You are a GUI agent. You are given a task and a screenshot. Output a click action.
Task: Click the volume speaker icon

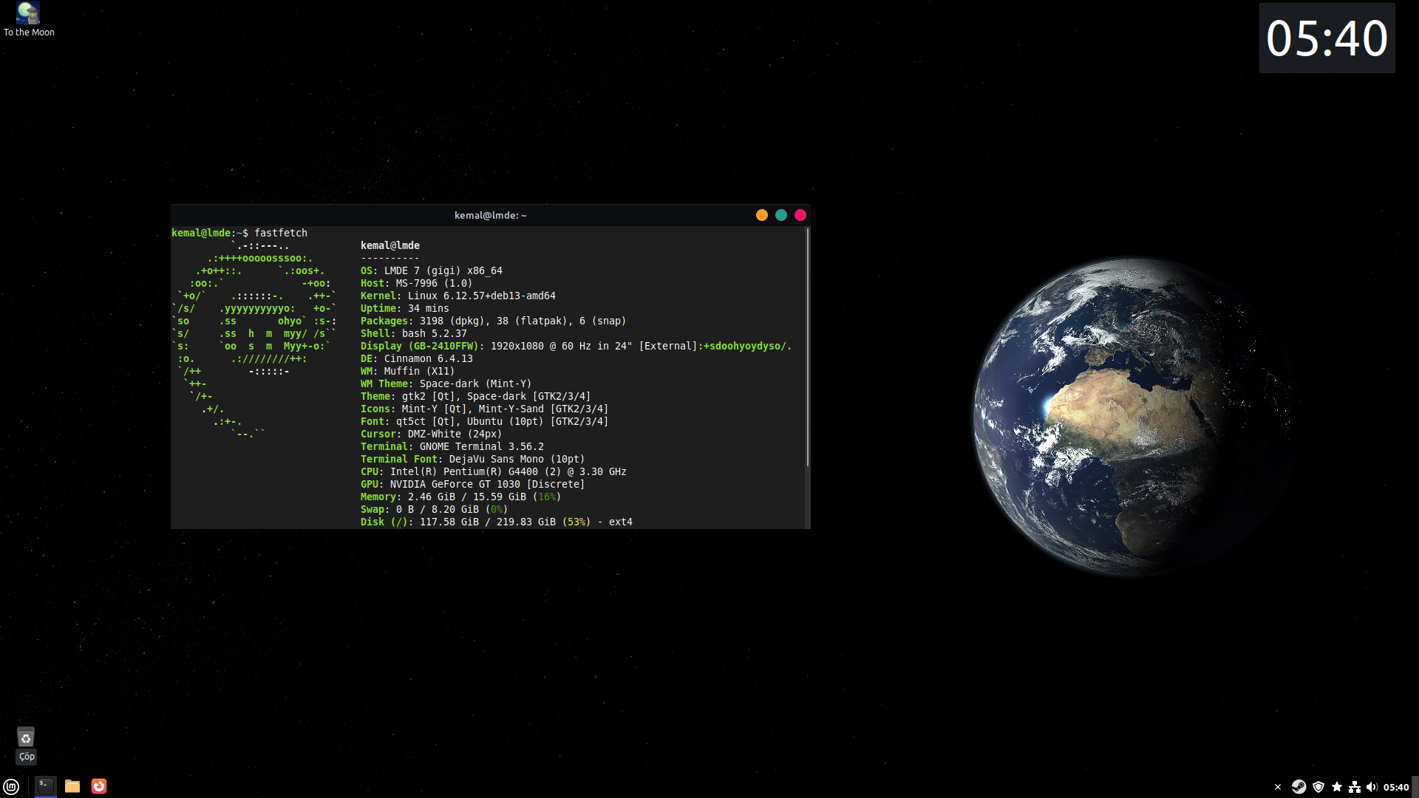pos(1372,787)
